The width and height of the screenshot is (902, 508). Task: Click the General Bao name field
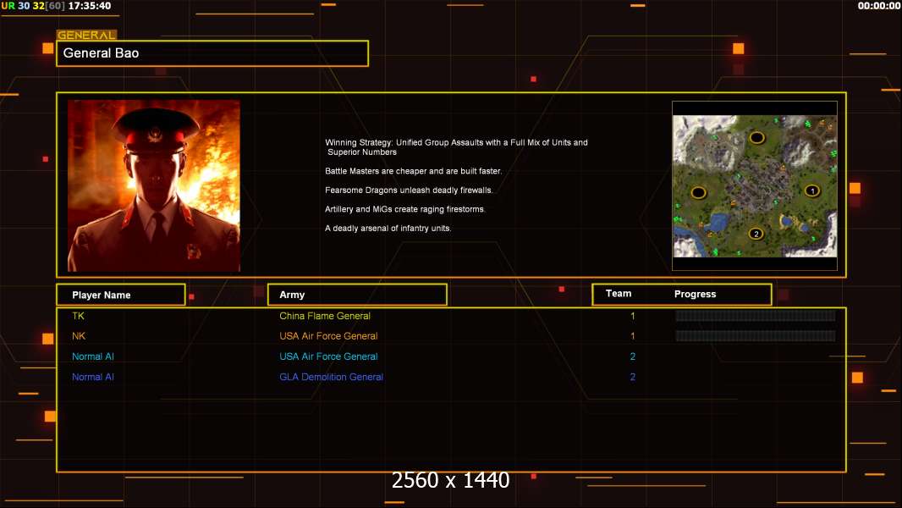pyautogui.click(x=212, y=53)
